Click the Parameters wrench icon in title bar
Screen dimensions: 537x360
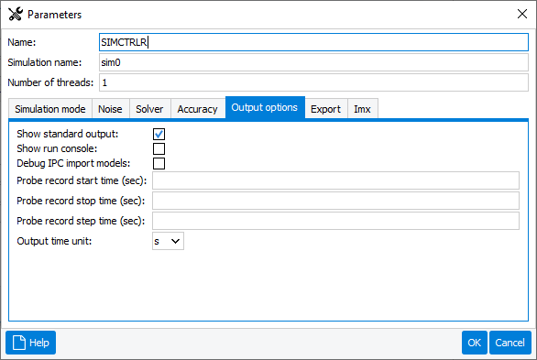[x=16, y=14]
